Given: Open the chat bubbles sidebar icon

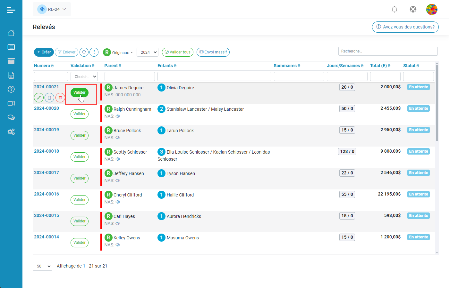Looking at the screenshot, I should tap(11, 117).
